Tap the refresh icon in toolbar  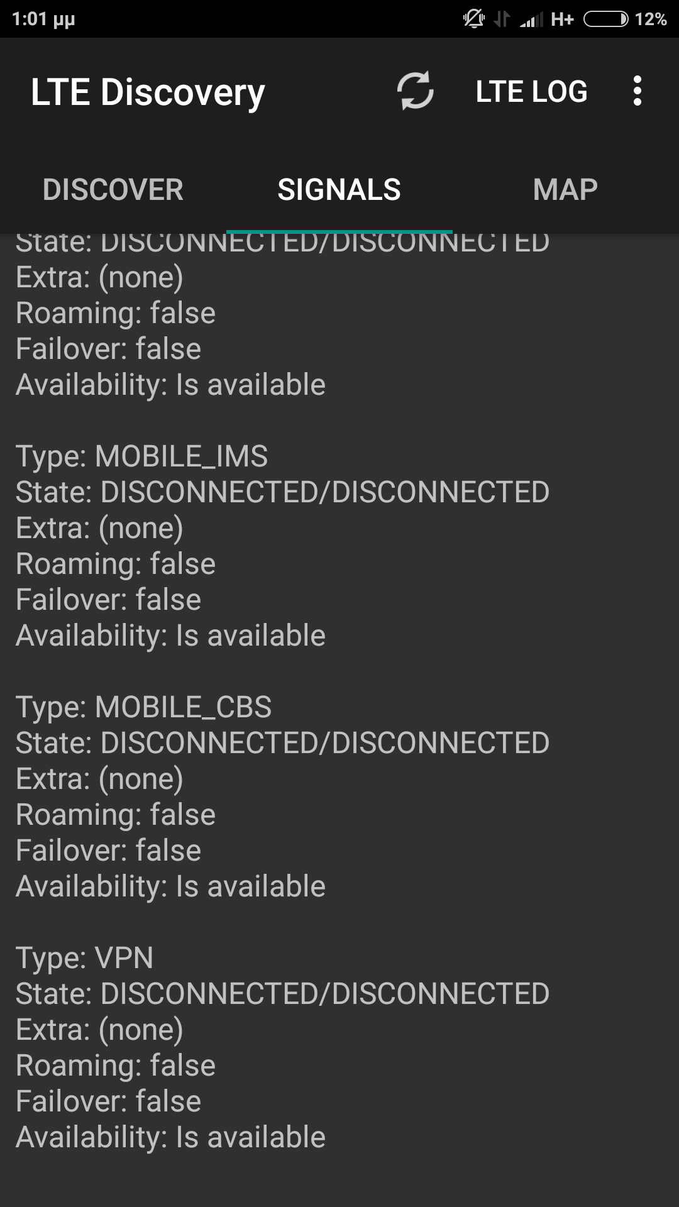(x=415, y=91)
